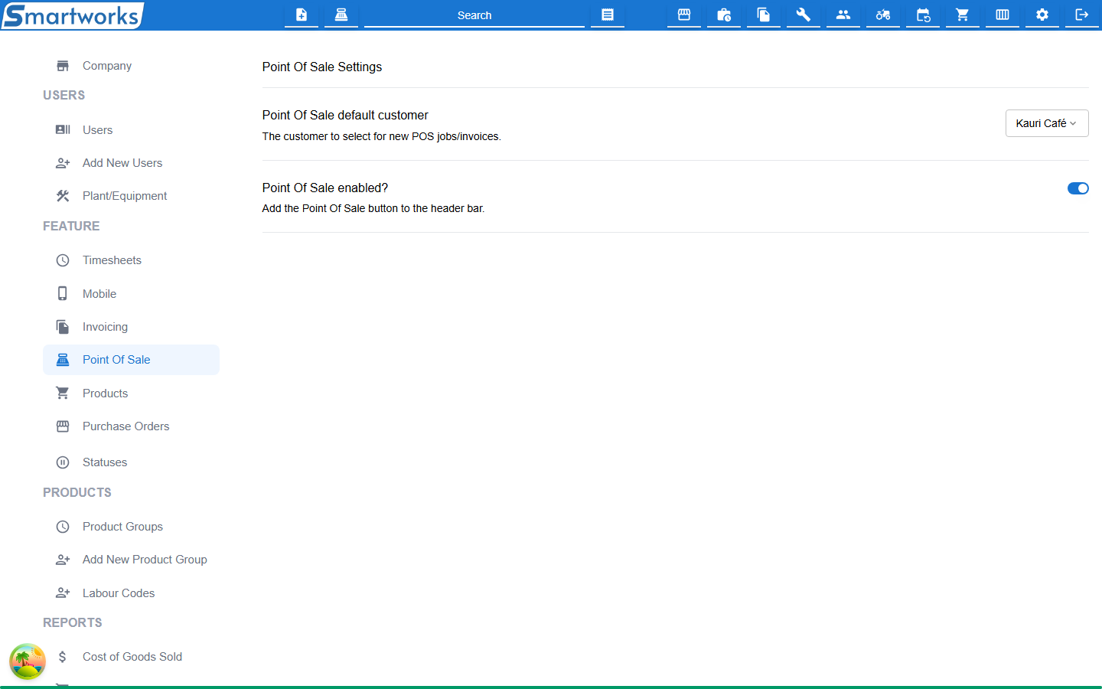Image resolution: width=1102 pixels, height=689 pixels.
Task: Open Timesheets feature settings
Action: coord(131,260)
